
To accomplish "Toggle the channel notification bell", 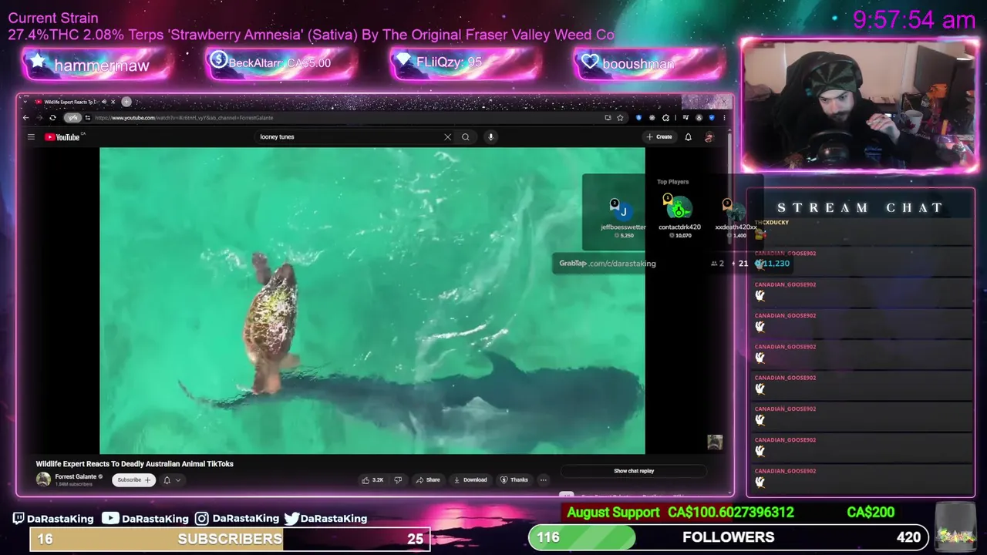I will (167, 480).
